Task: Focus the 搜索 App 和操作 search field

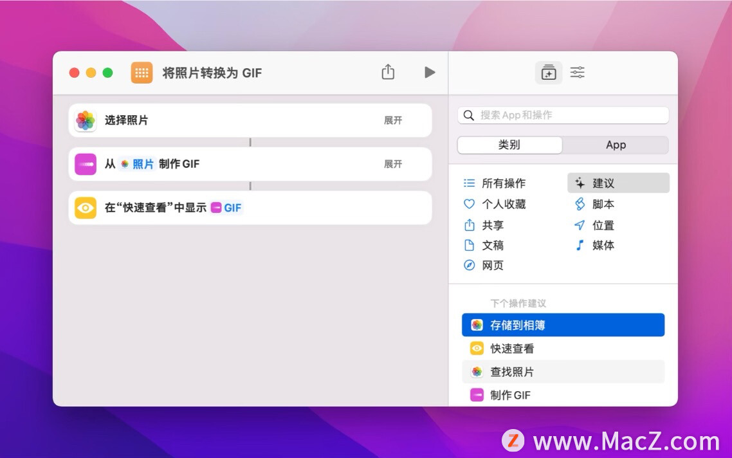Action: [563, 115]
